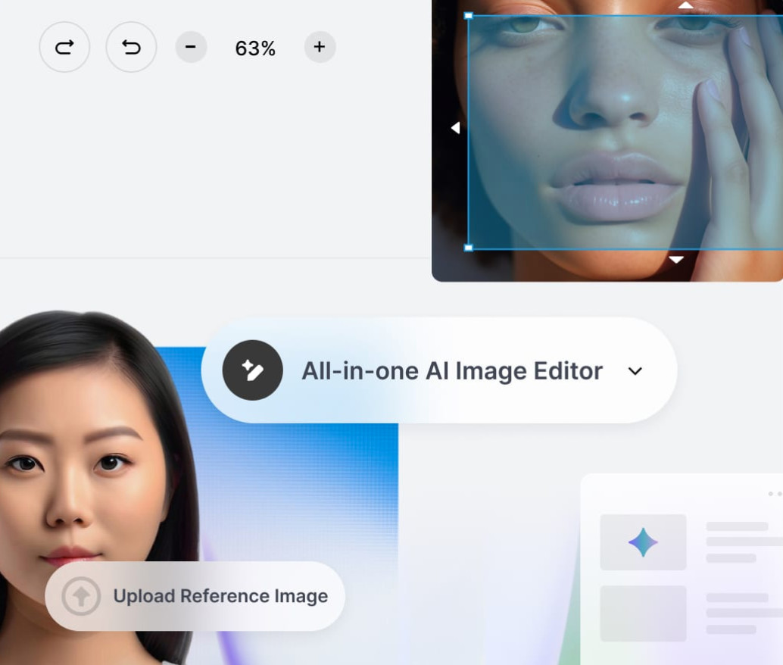Image resolution: width=783 pixels, height=665 pixels.
Task: Grab the top-left crop corner handle
Action: click(x=468, y=16)
